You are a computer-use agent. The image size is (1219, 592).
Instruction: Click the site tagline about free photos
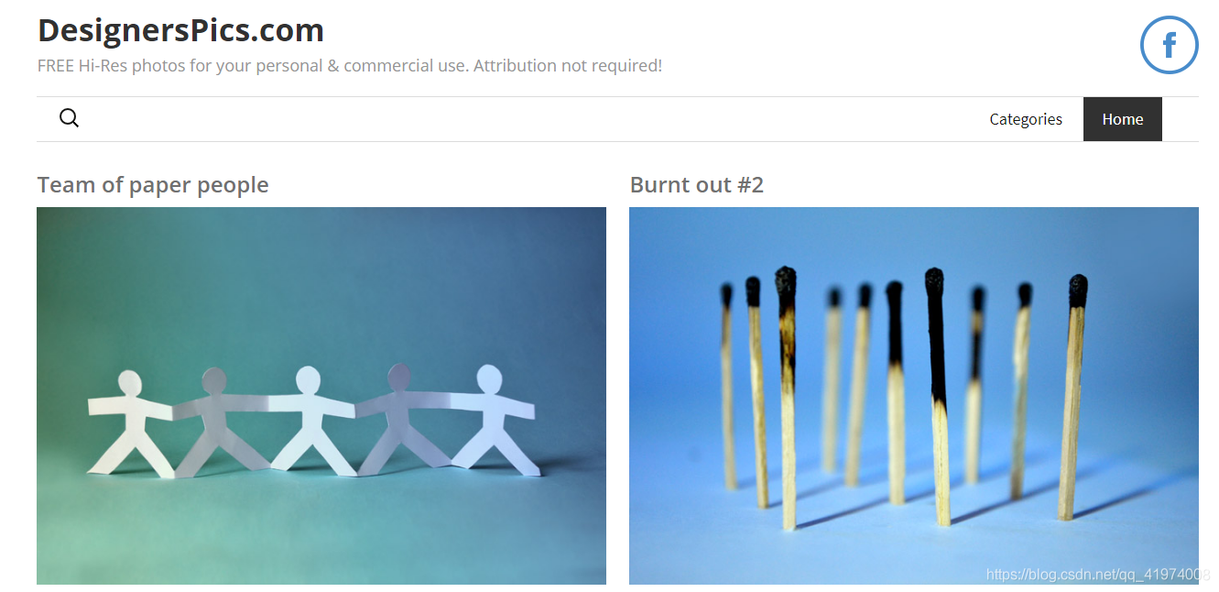coord(350,66)
